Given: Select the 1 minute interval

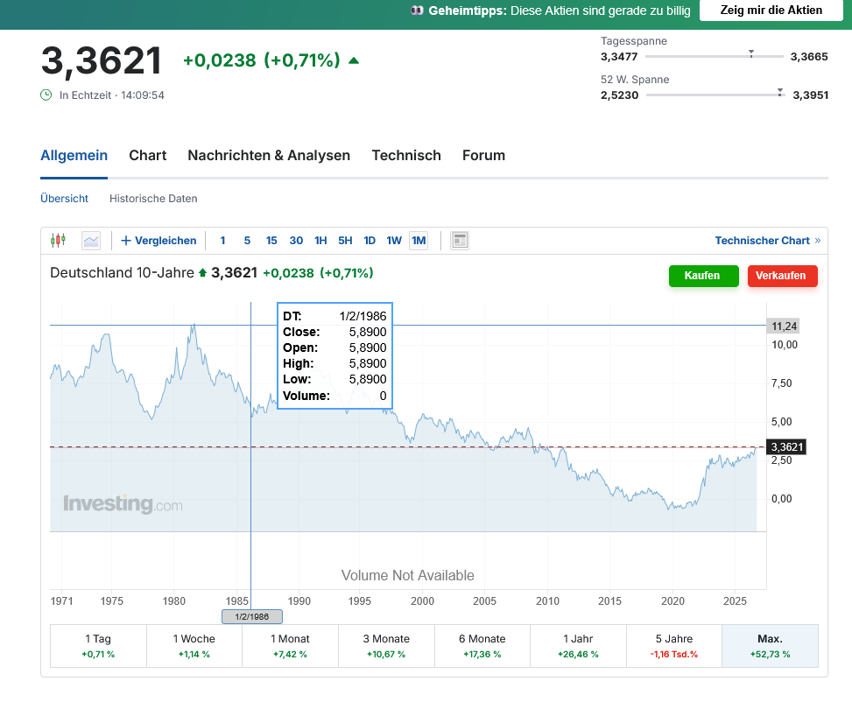Looking at the screenshot, I should [222, 241].
